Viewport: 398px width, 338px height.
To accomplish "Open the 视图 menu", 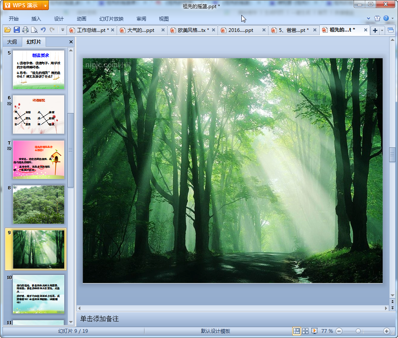I will point(164,19).
